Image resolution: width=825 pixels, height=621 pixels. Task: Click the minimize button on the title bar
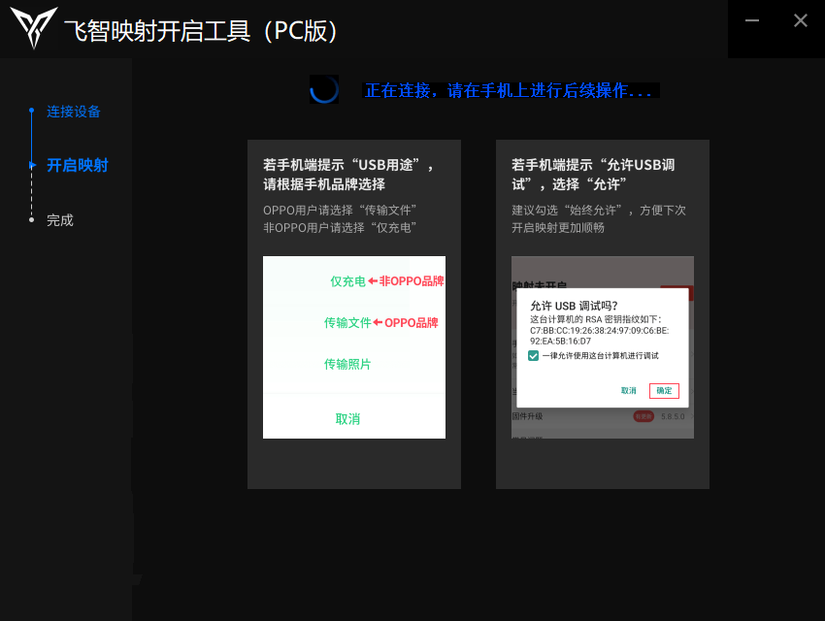tap(752, 19)
